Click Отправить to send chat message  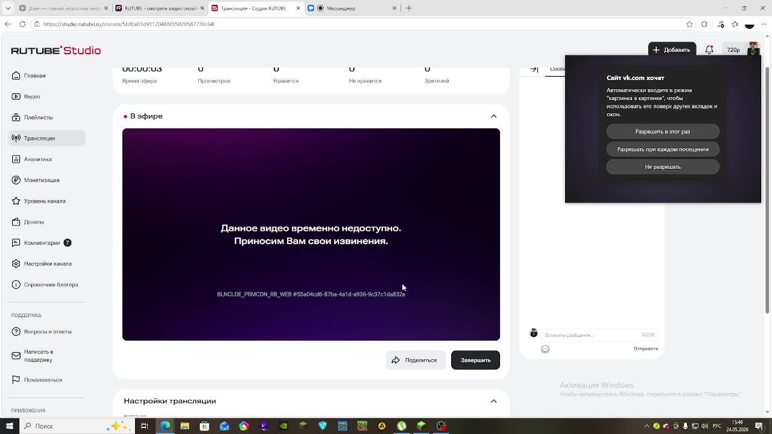(645, 348)
